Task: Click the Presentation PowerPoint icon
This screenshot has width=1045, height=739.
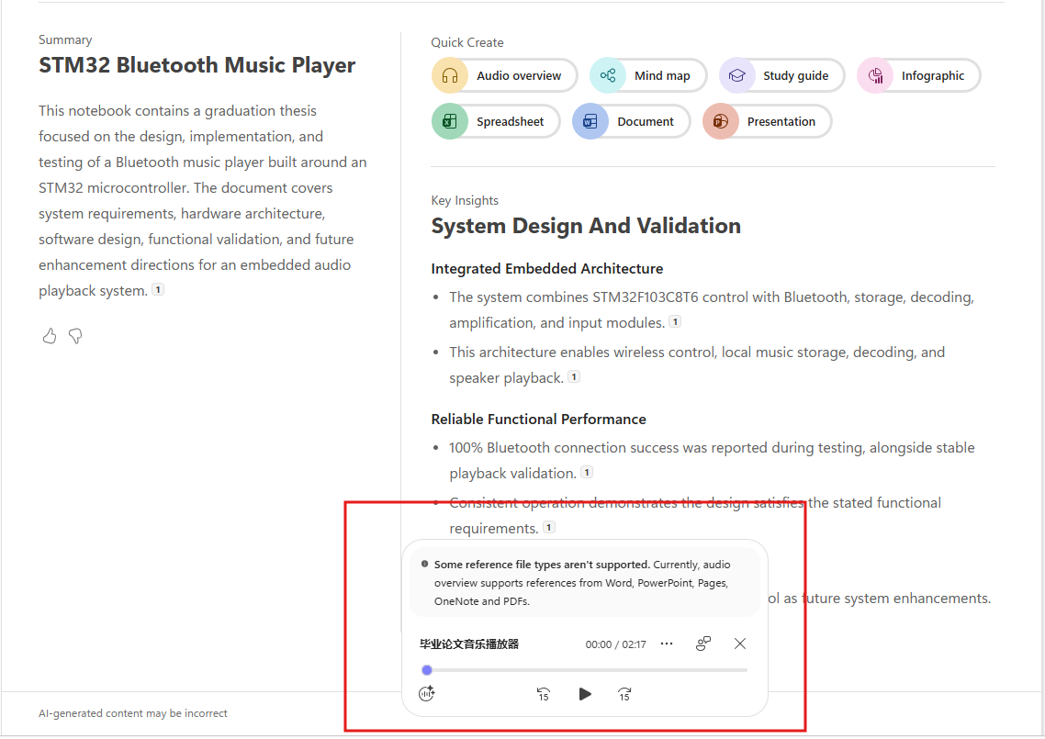Action: pyautogui.click(x=721, y=121)
